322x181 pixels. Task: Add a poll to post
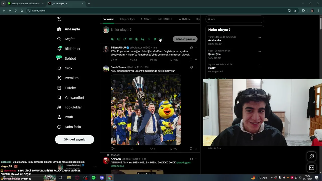coord(131,39)
